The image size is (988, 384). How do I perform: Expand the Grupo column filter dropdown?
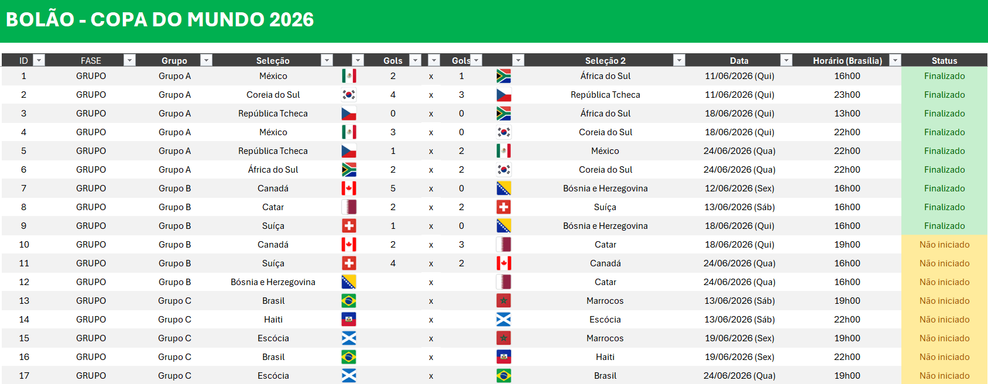coord(206,60)
